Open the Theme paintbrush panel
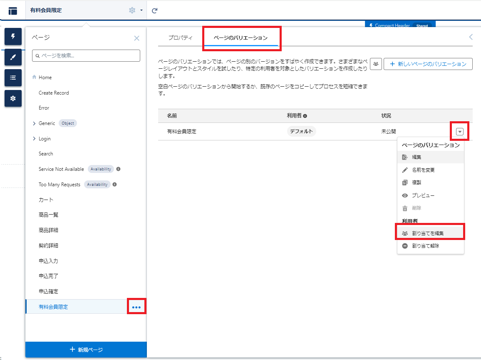The image size is (481, 360). point(13,57)
